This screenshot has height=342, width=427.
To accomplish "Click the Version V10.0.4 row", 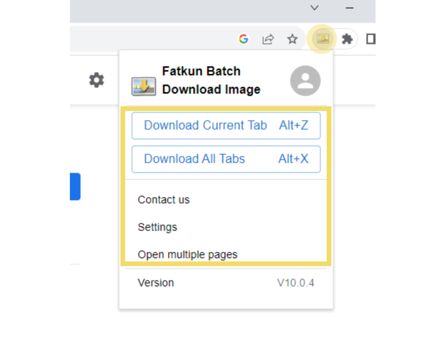I will pyautogui.click(x=226, y=283).
